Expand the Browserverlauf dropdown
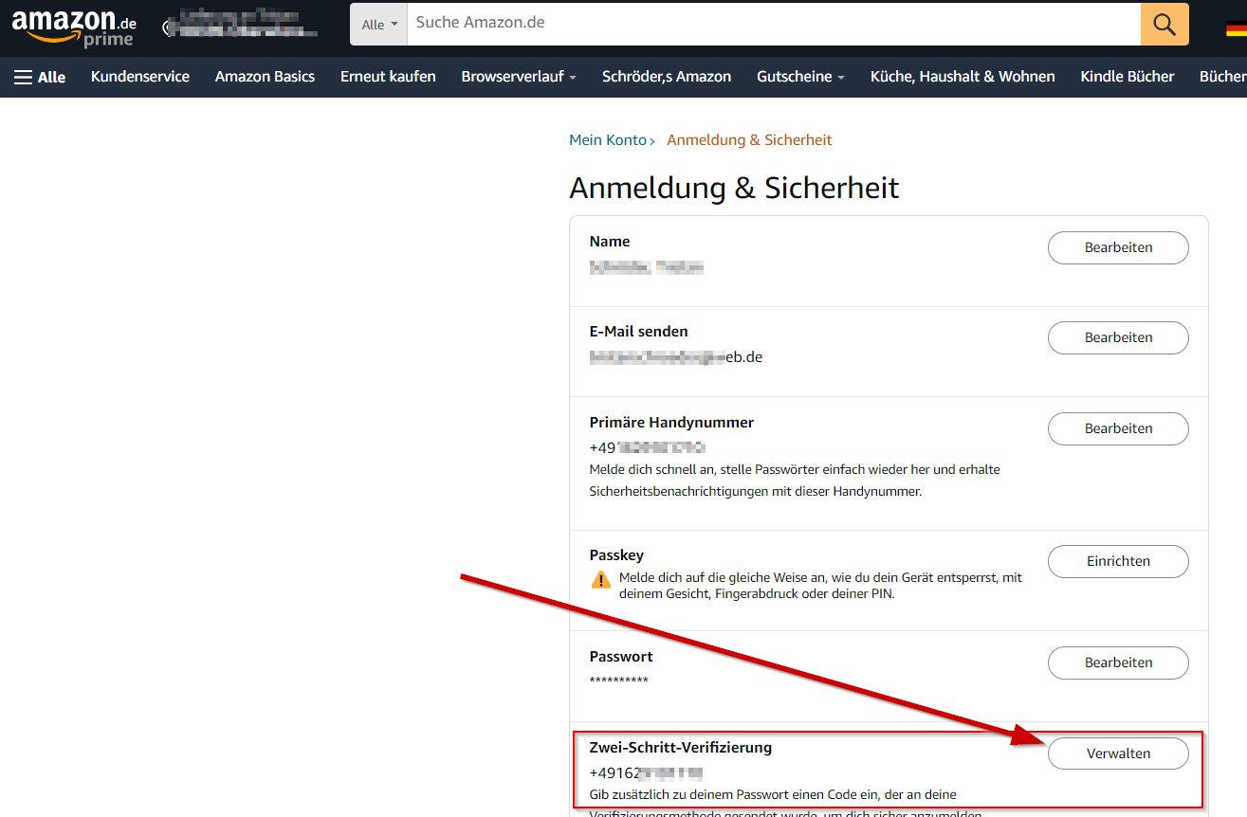 point(519,77)
